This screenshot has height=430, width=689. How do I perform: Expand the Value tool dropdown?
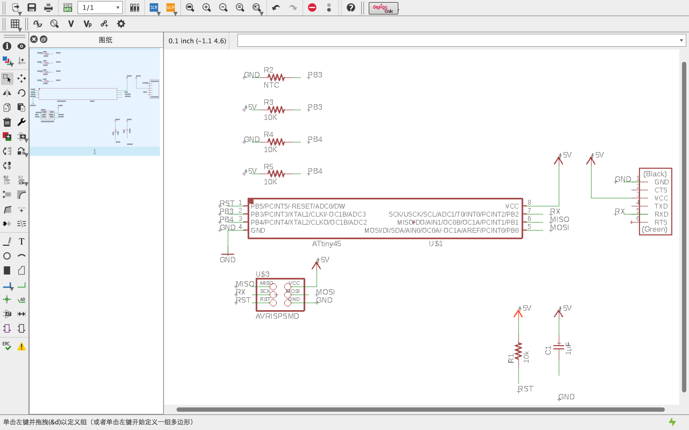pyautogui.click(x=26, y=184)
